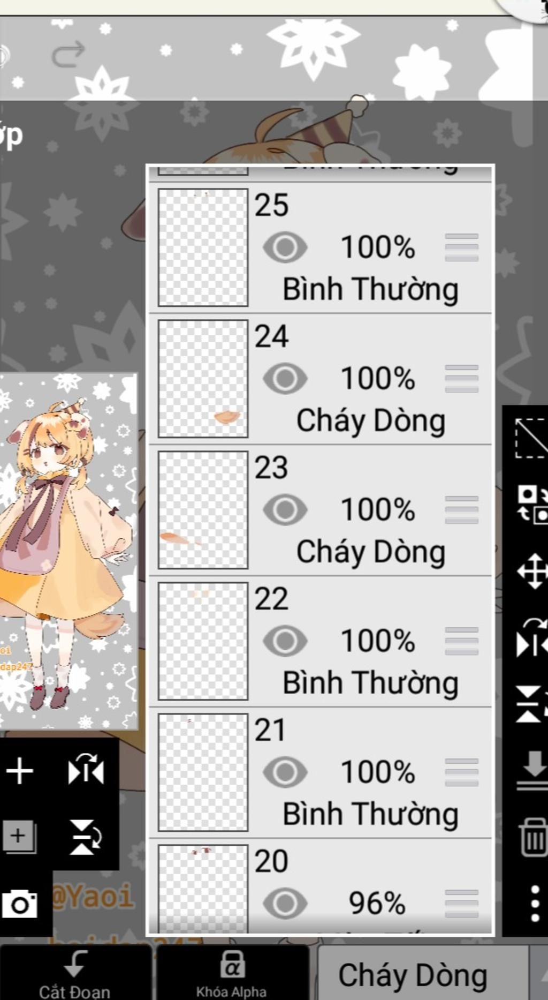Hide layer 21 using eye icon

tap(285, 772)
